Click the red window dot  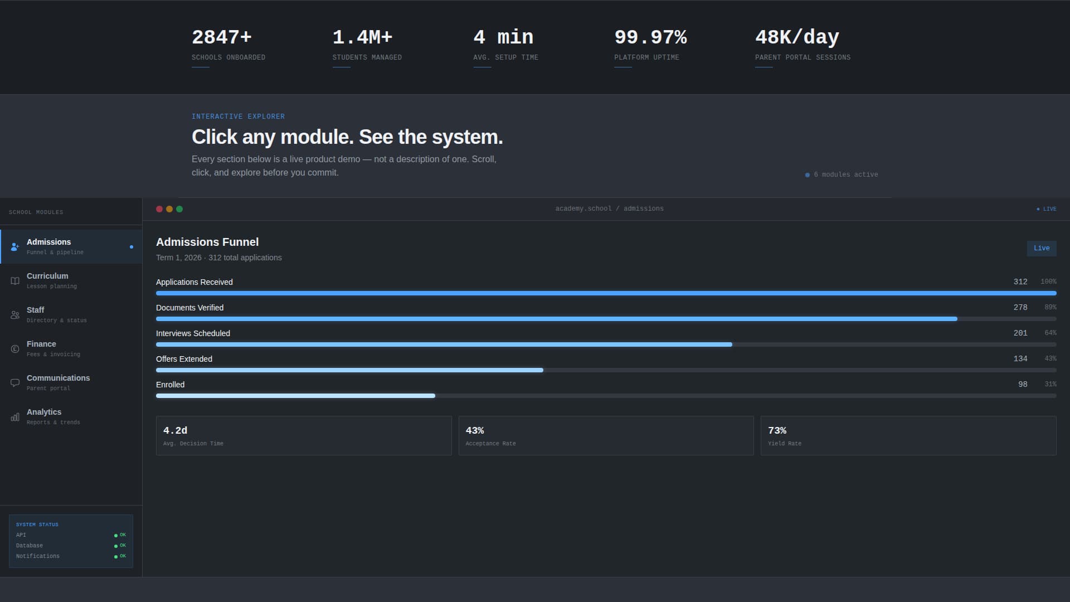(159, 209)
